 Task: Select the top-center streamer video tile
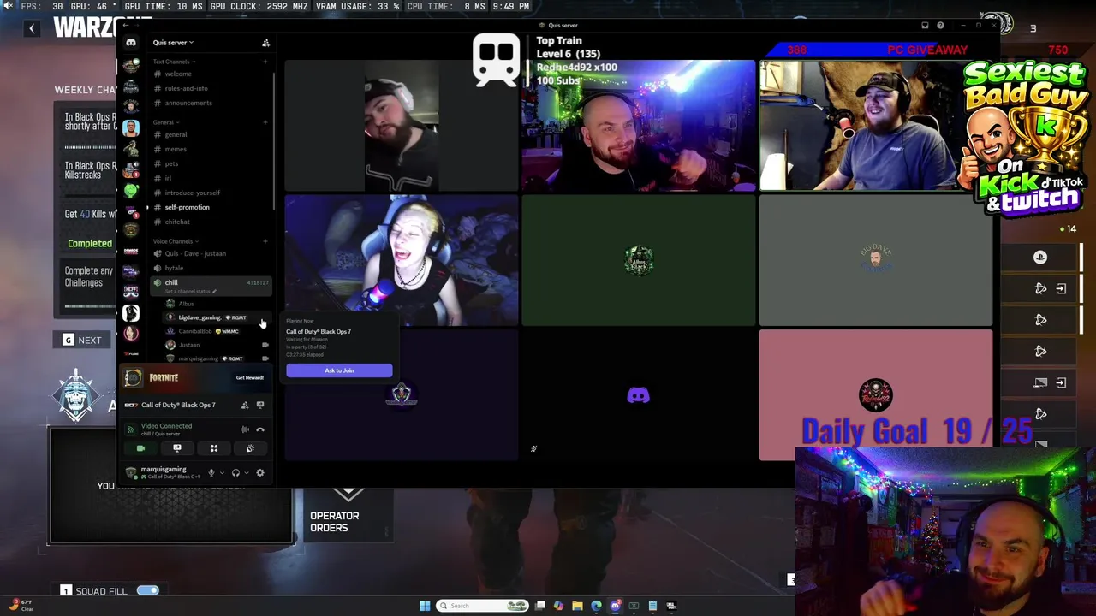click(x=639, y=127)
